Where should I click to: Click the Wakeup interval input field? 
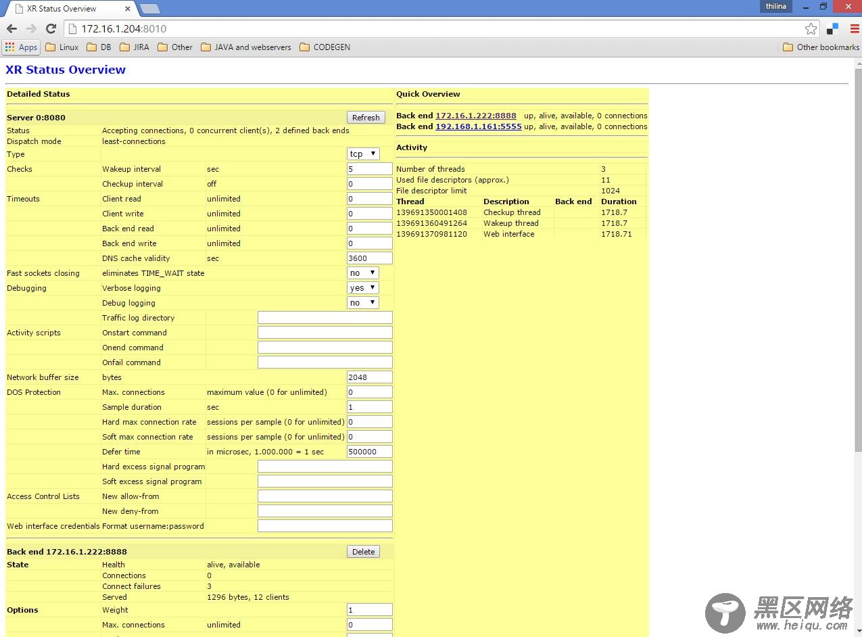pyautogui.click(x=369, y=169)
